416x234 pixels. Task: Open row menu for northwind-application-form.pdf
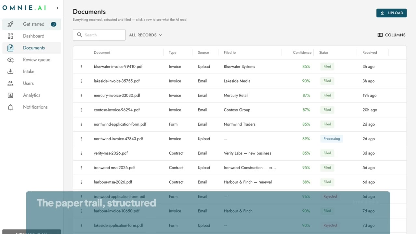[81, 124]
